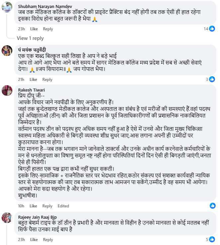Open 10h timestamp on Rakesh Tiwari's comment

point(21,206)
